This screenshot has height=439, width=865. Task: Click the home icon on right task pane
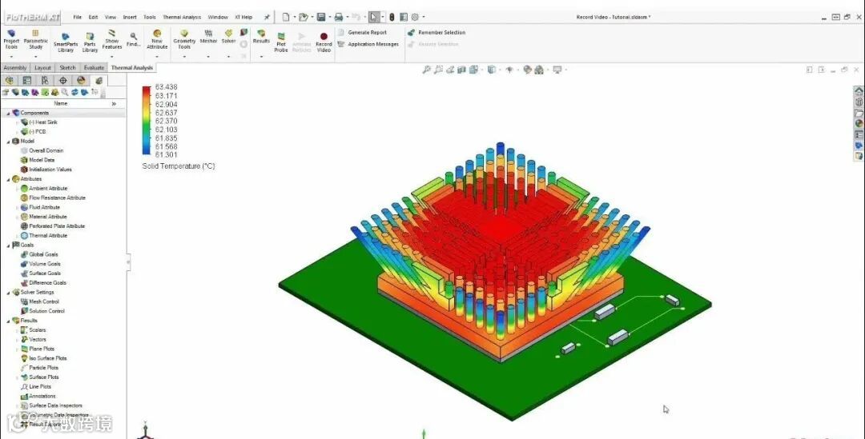click(859, 91)
